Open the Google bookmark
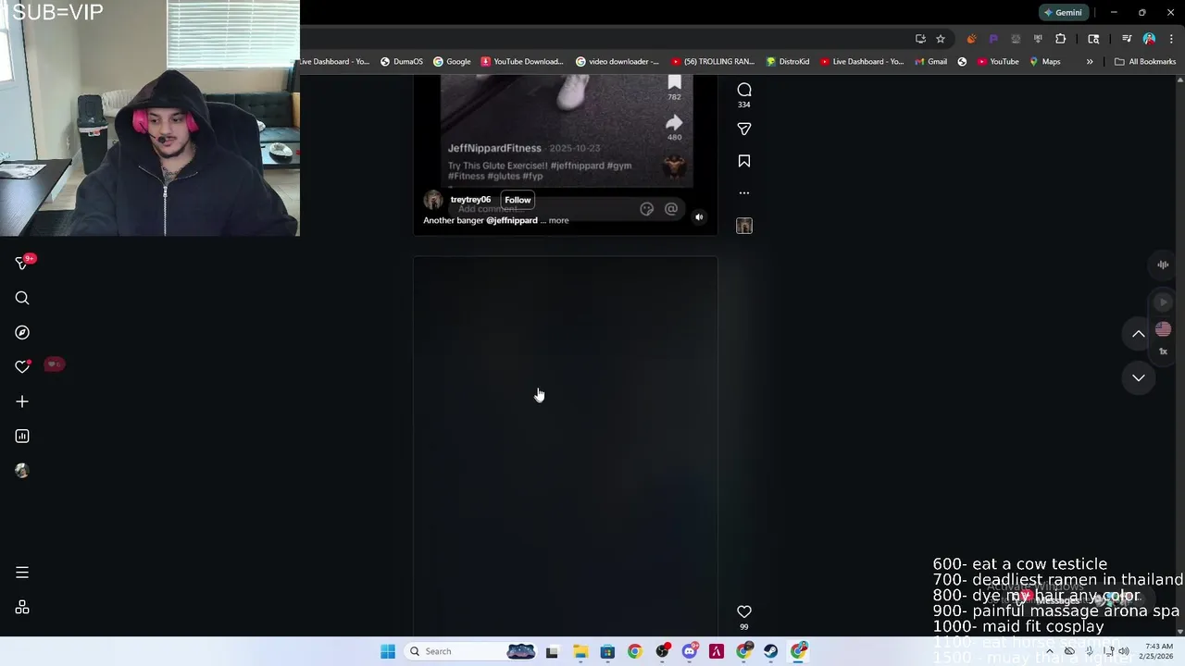This screenshot has width=1185, height=666. coord(452,62)
